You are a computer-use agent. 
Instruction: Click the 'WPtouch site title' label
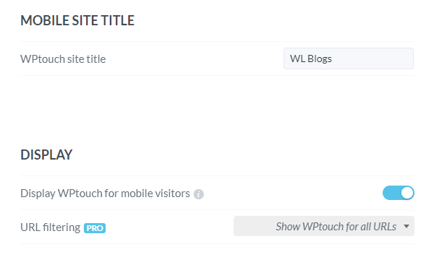pos(63,59)
